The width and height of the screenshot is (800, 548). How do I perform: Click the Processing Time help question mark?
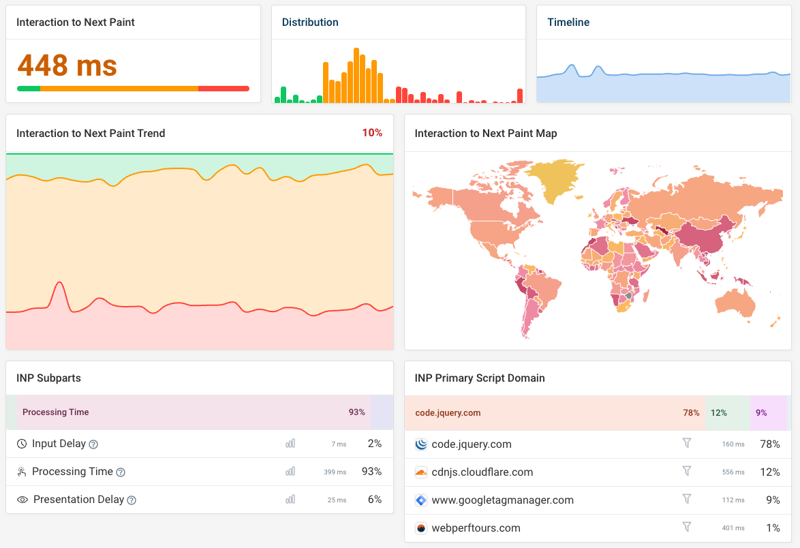point(121,472)
